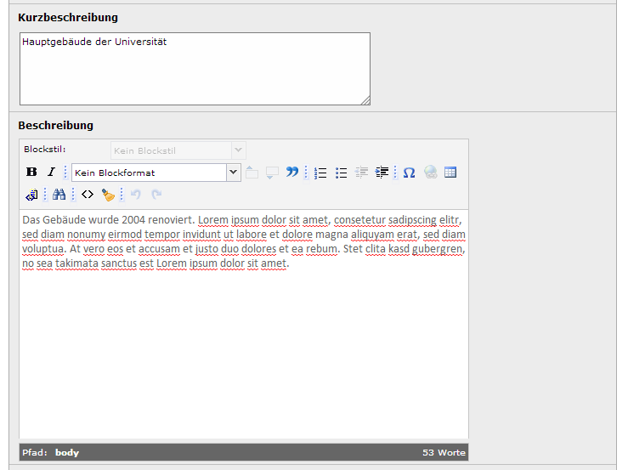The width and height of the screenshot is (628, 470).
Task: Click the blockquote quotation marks icon
Action: pos(291,173)
